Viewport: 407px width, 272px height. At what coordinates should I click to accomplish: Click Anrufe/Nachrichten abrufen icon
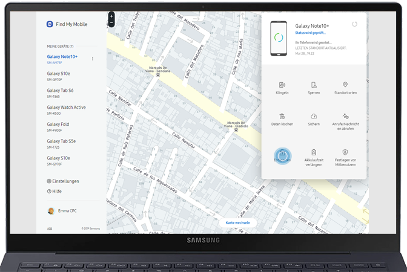click(x=345, y=116)
